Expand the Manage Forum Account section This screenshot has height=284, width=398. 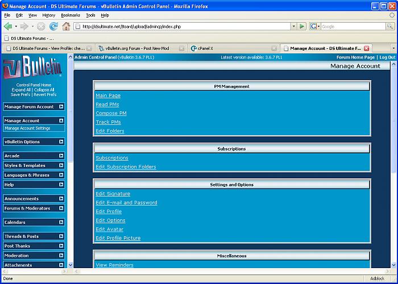tap(61, 107)
